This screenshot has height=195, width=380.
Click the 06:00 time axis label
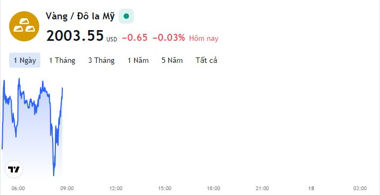click(x=18, y=188)
